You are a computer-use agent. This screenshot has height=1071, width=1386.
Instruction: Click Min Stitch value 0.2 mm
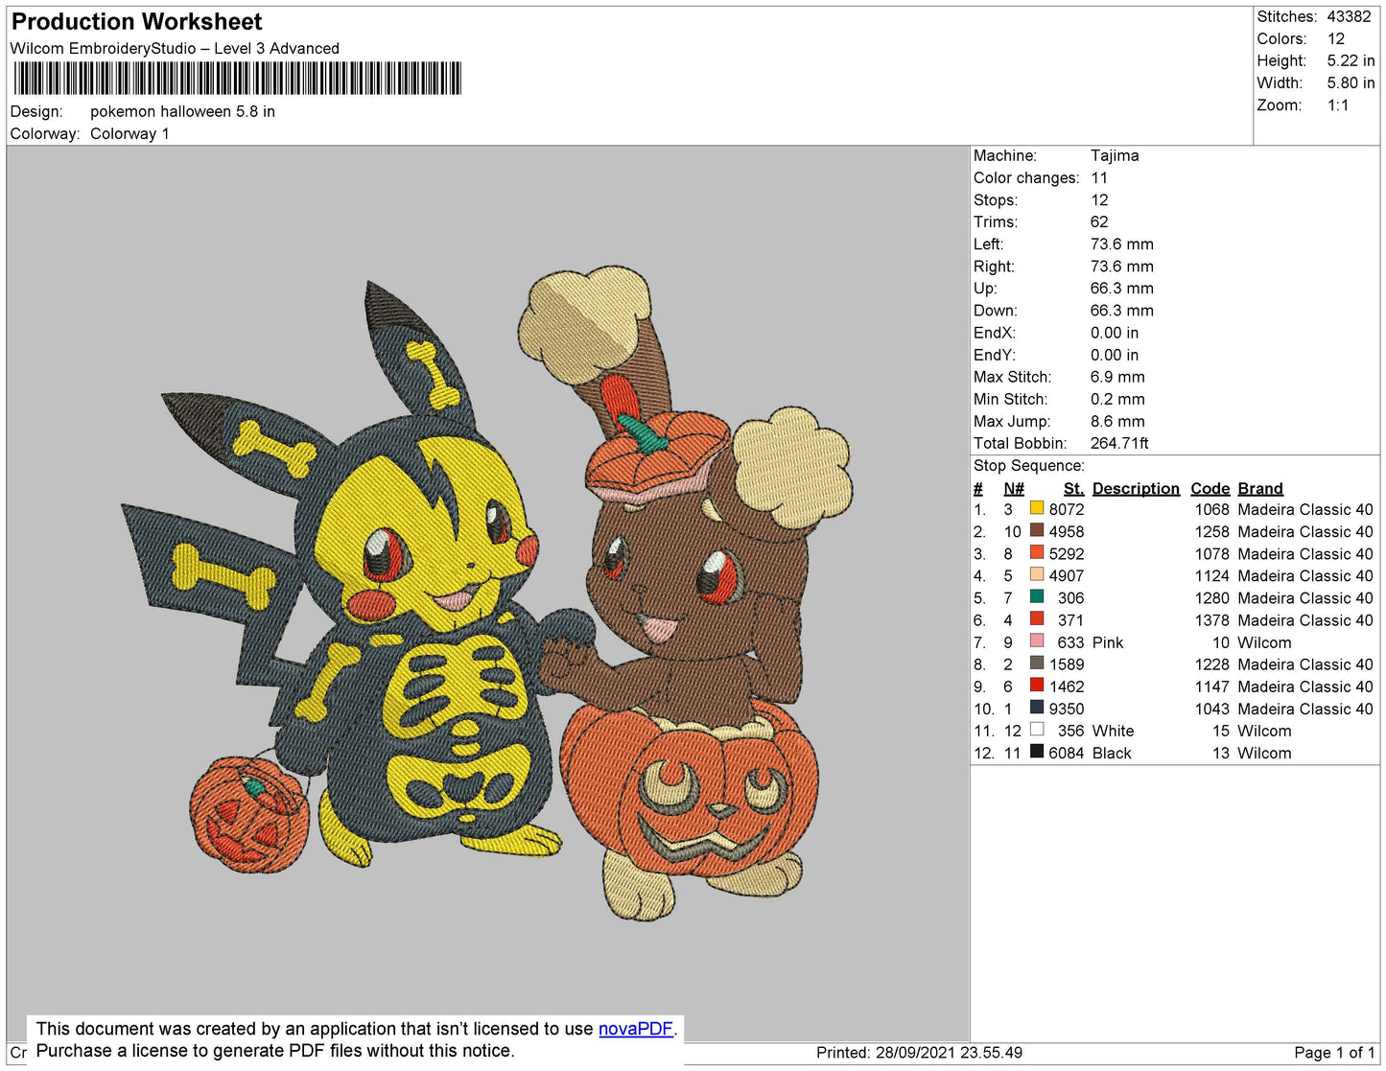coord(1117,399)
